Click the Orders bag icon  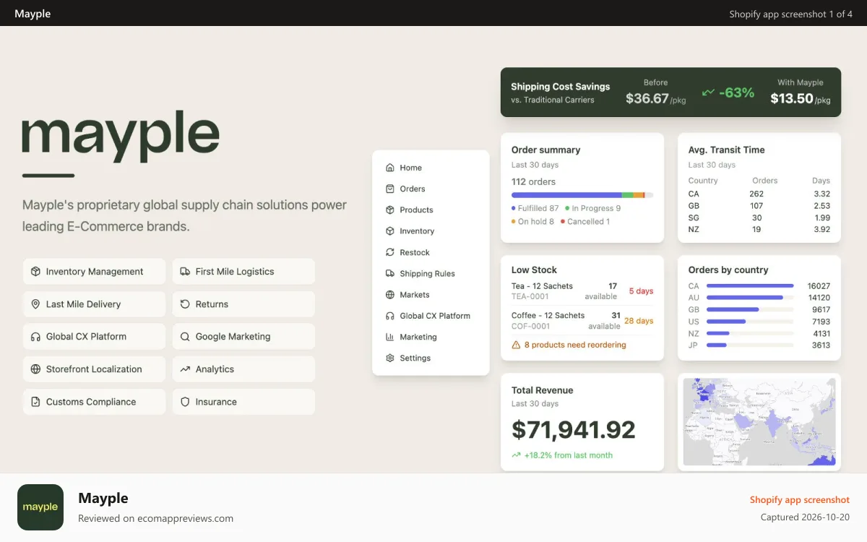click(x=390, y=189)
